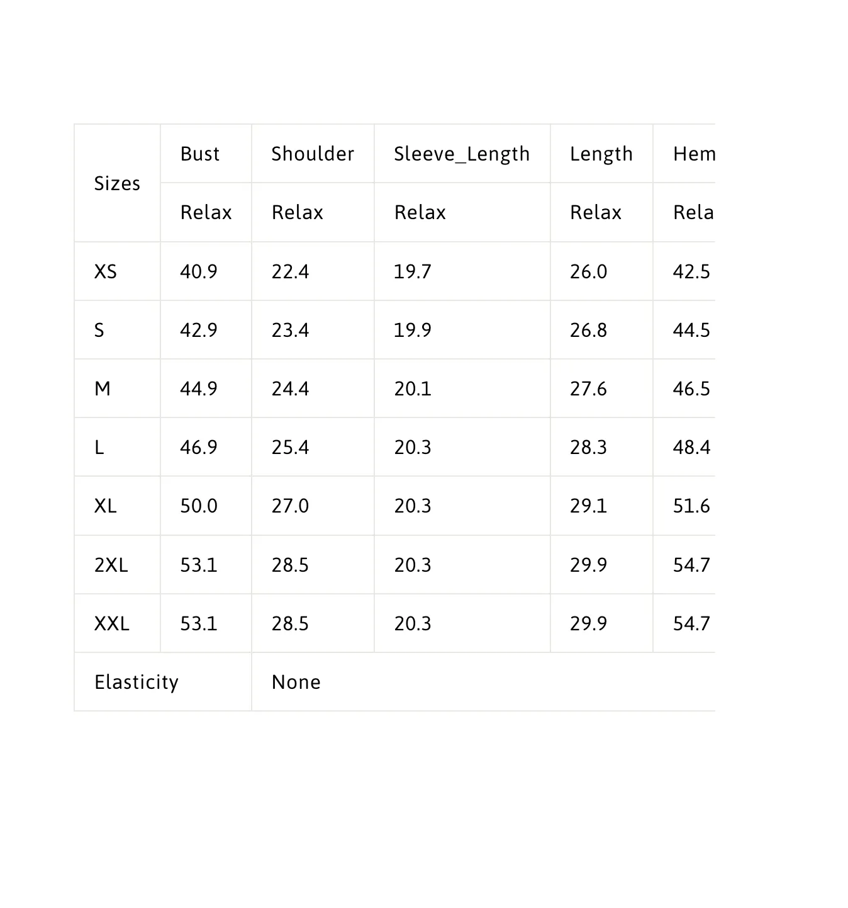Select the None elasticity value
This screenshot has width=848, height=908.
click(296, 682)
